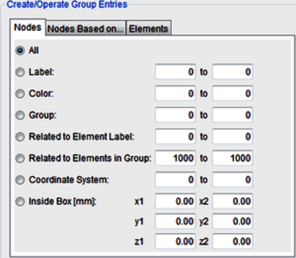The image size is (296, 258).
Task: Switch to the Elements tab
Action: click(x=149, y=29)
